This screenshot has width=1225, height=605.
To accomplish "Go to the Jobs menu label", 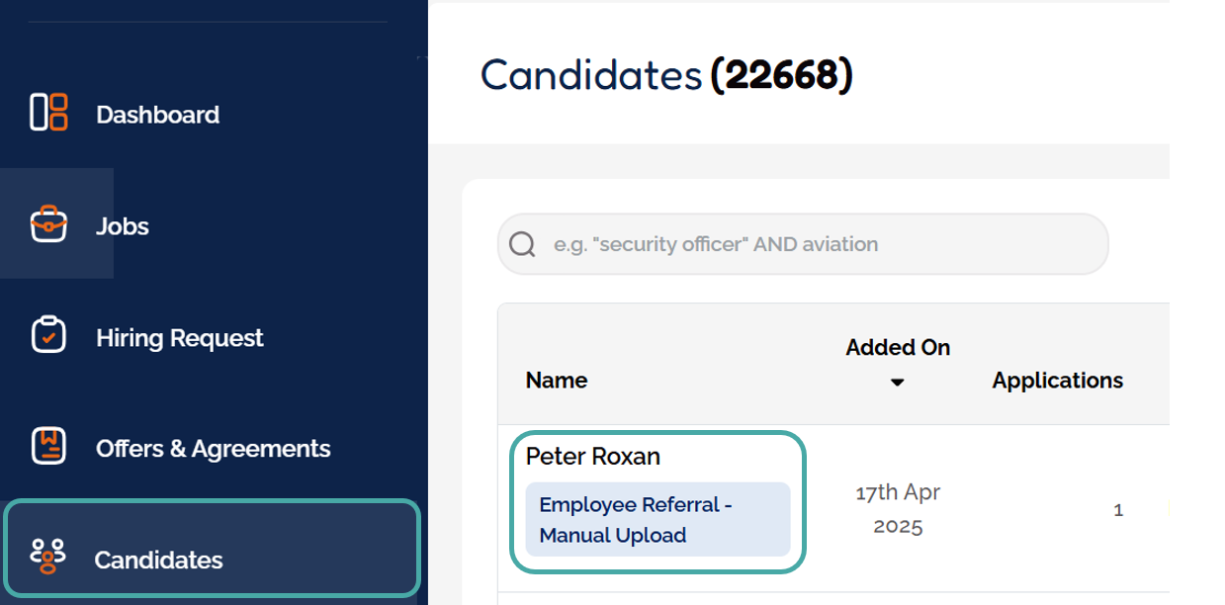I will 123,226.
